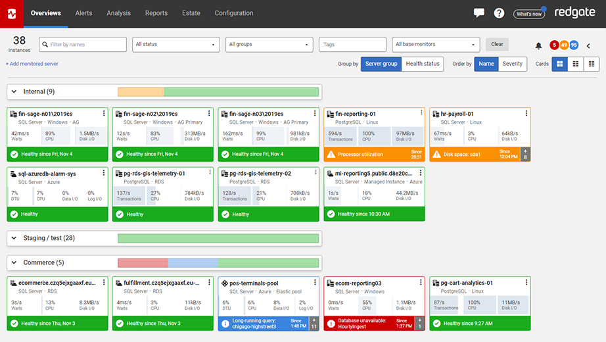Open the Reports tab

(156, 13)
